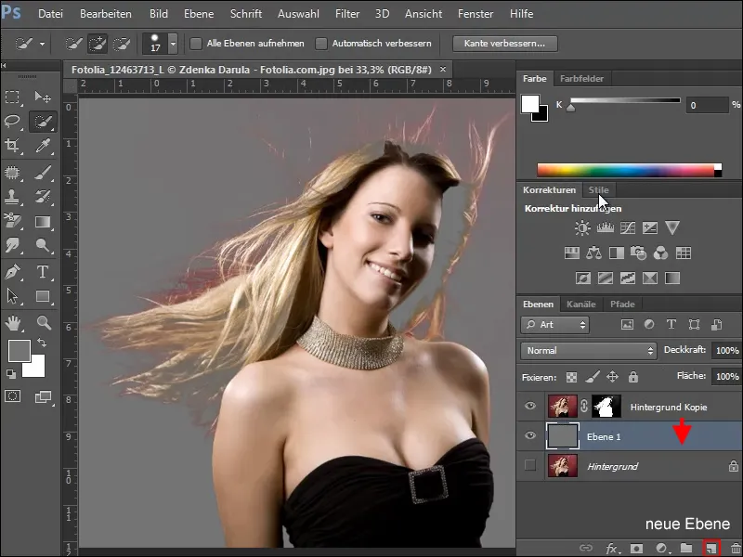The image size is (743, 557).
Task: Click the create new layer icon
Action: (x=710, y=549)
